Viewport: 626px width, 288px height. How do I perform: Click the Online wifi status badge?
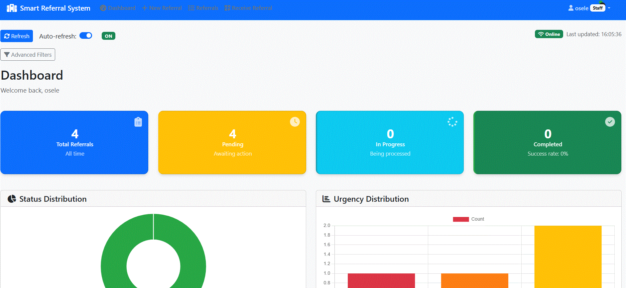click(x=549, y=34)
